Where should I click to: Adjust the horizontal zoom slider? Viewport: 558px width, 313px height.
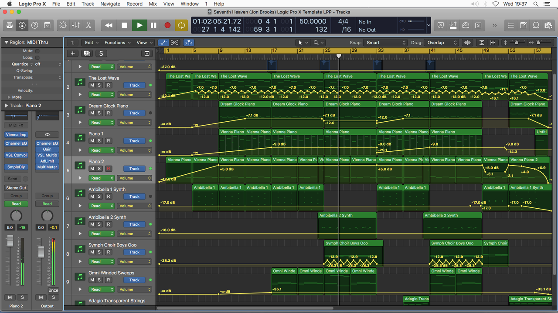[539, 43]
